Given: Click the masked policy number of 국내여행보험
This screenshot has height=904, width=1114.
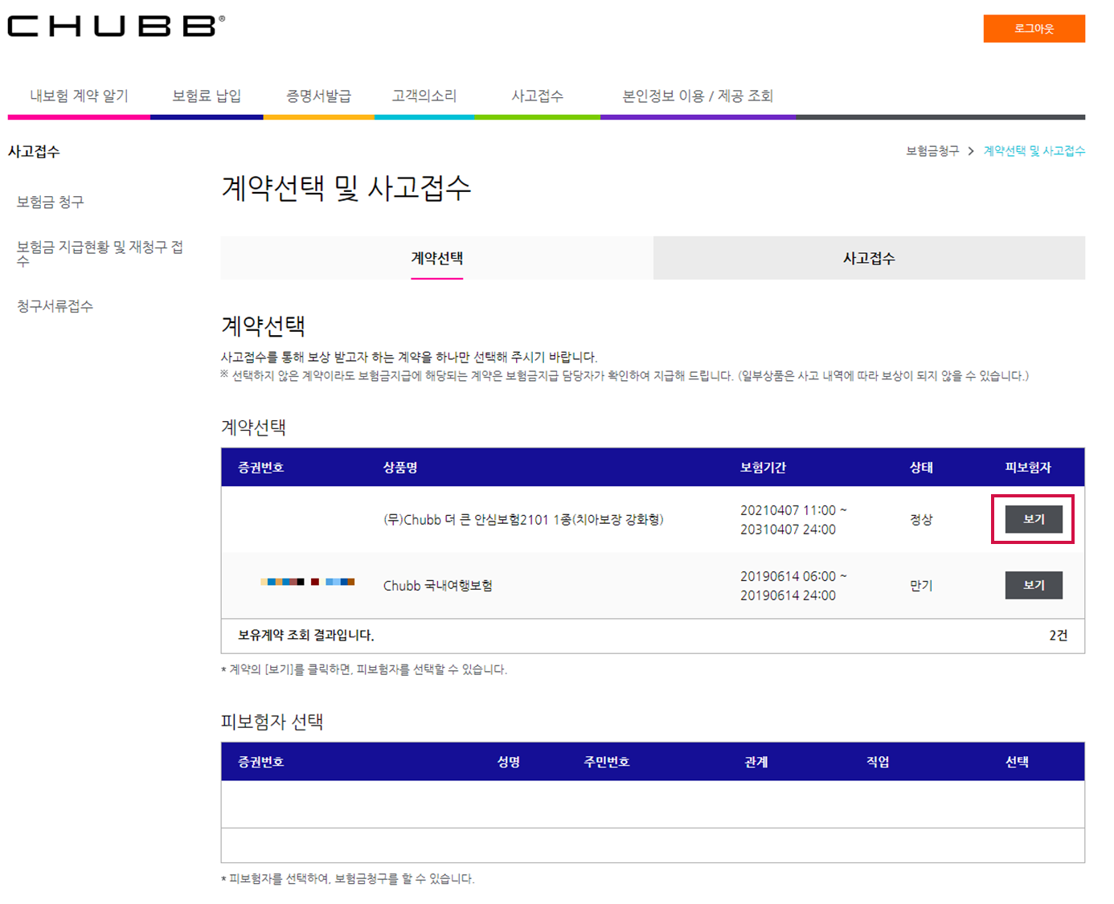Looking at the screenshot, I should click(307, 582).
